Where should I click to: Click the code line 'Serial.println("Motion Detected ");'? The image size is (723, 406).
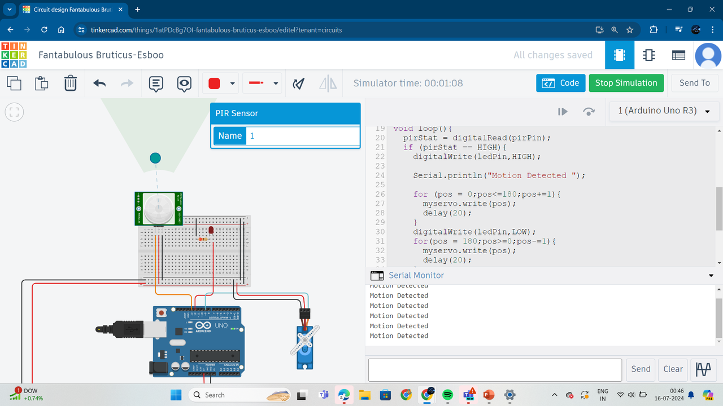[499, 175]
